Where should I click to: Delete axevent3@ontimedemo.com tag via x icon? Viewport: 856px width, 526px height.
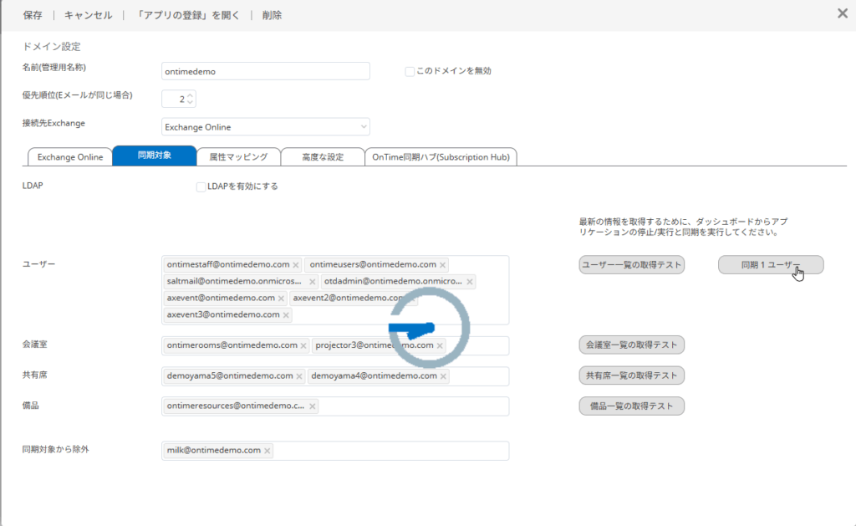[x=287, y=315]
